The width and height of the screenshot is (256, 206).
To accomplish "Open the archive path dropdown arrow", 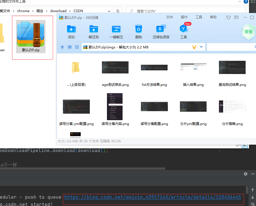I will click(x=202, y=47).
